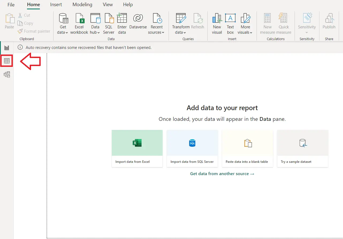The height and width of the screenshot is (239, 343).
Task: Expand the Data hub dropdown arrow
Action: click(98, 33)
